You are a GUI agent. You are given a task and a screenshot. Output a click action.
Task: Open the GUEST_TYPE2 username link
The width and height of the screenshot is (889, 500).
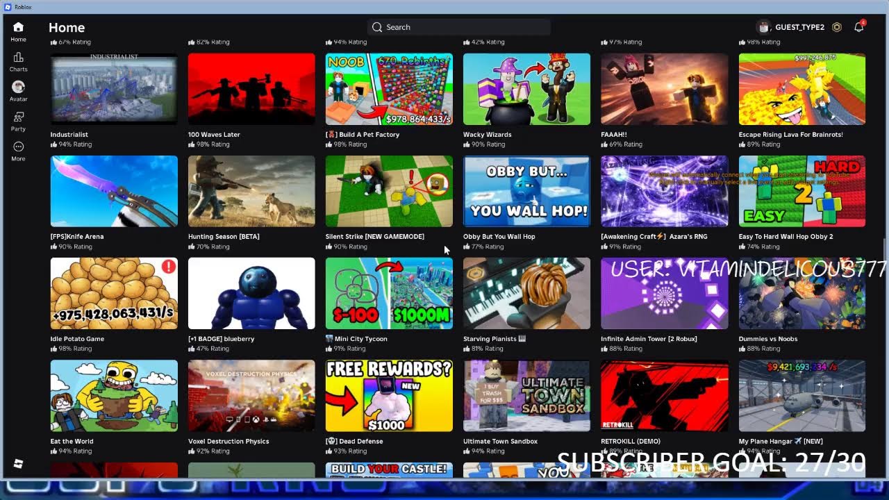click(x=799, y=27)
